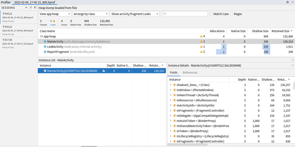This screenshot has height=147, width=295.
Task: Click the stop session square icon
Action: tap(31, 7)
